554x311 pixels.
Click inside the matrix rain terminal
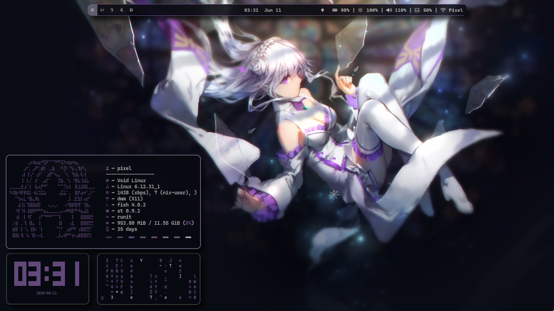pos(149,279)
